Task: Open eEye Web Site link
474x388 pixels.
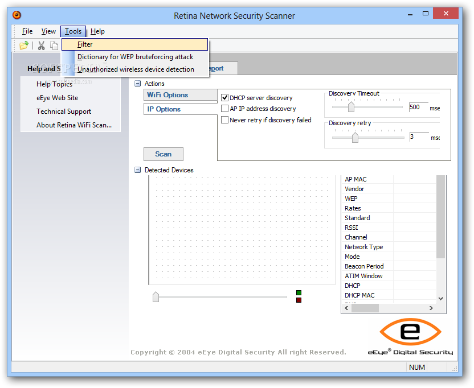Action: coord(58,98)
